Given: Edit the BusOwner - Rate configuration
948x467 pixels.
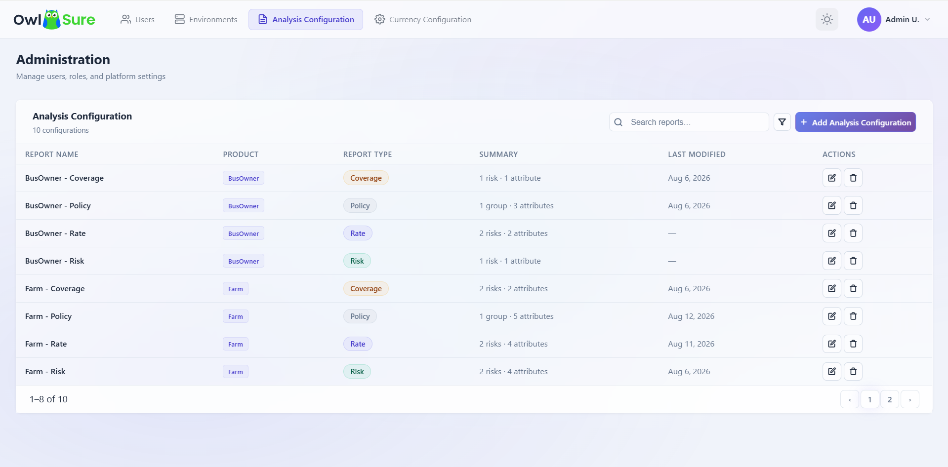Looking at the screenshot, I should 832,233.
